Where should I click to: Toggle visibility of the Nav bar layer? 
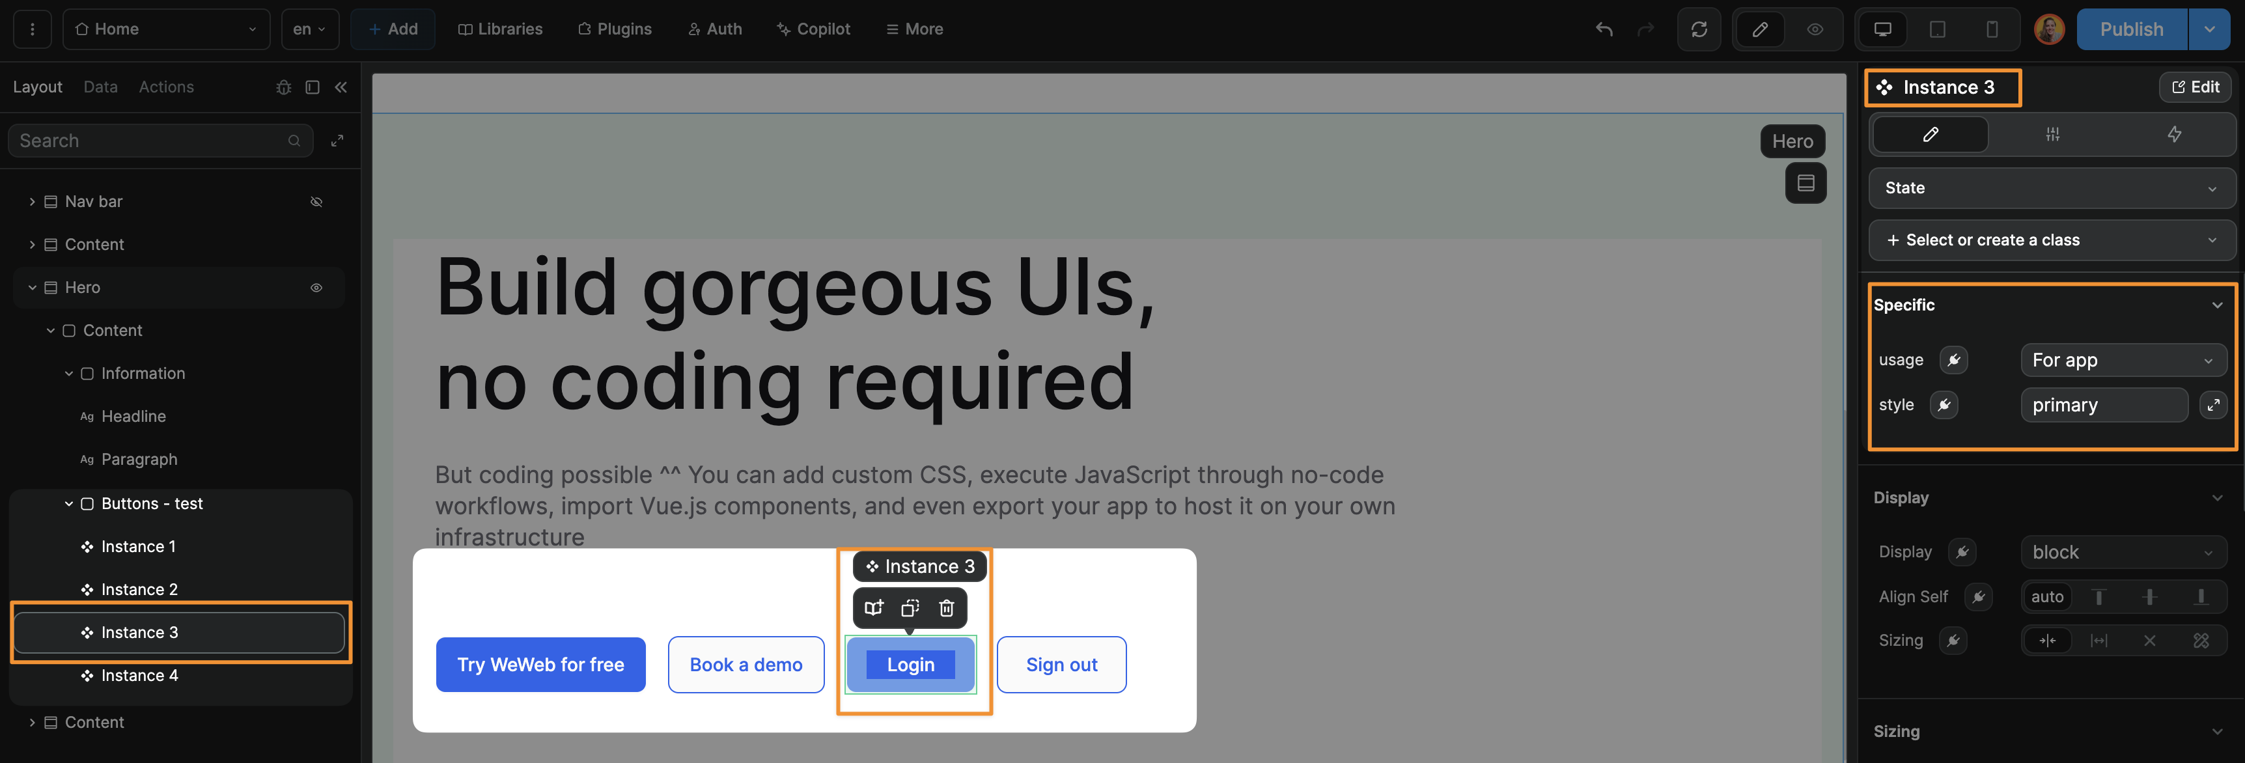click(316, 202)
